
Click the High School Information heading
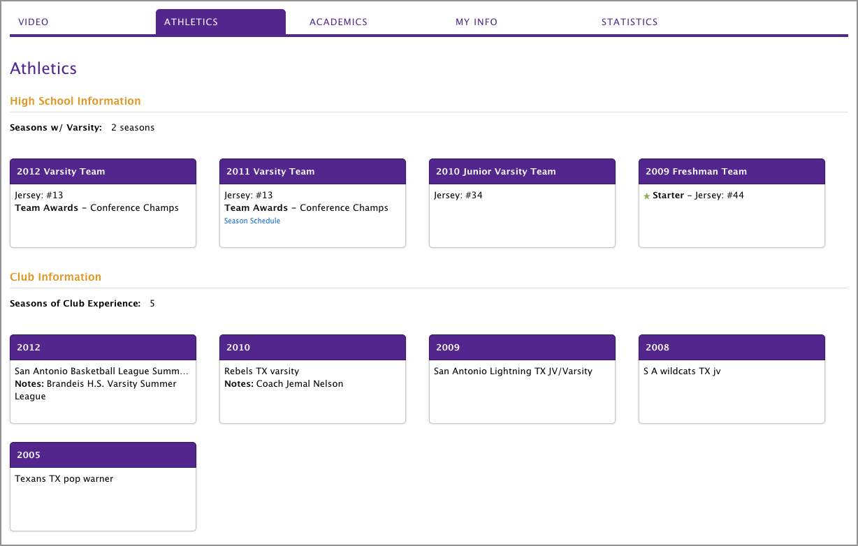(x=75, y=101)
